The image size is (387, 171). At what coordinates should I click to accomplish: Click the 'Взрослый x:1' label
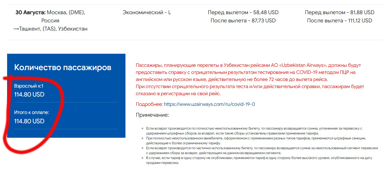pyautogui.click(x=29, y=86)
